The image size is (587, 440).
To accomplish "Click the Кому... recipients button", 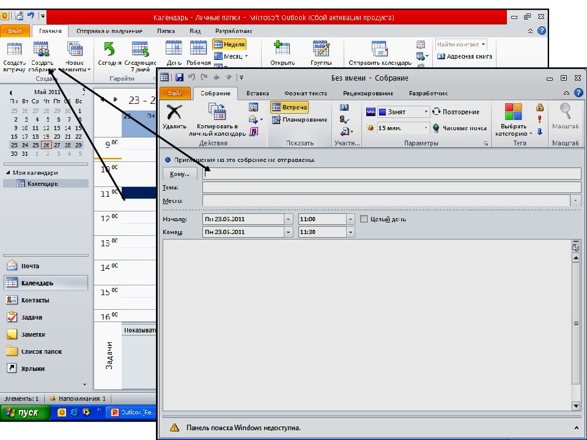I will tap(180, 174).
